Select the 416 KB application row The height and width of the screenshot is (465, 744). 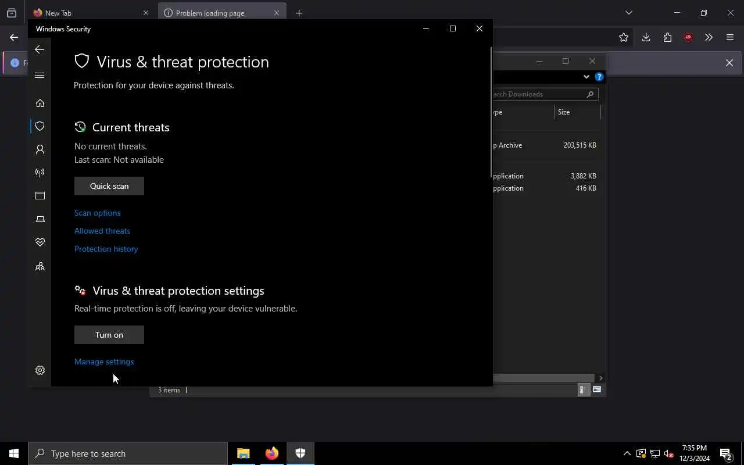click(x=546, y=188)
